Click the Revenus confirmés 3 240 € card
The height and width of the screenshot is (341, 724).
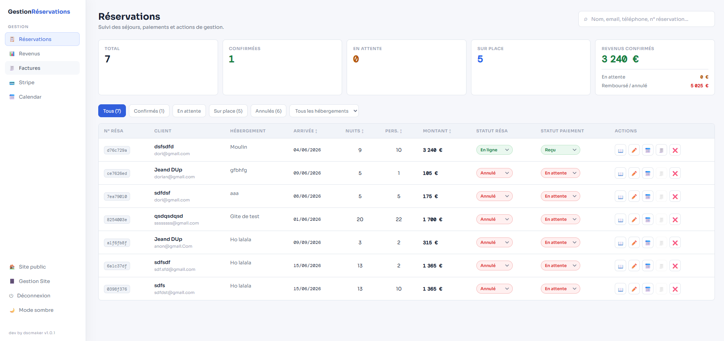click(655, 67)
